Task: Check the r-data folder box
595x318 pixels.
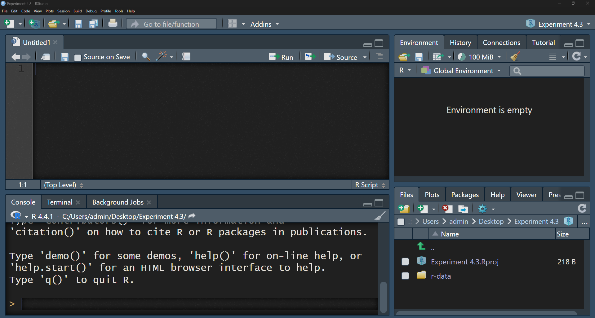Action: pos(405,276)
